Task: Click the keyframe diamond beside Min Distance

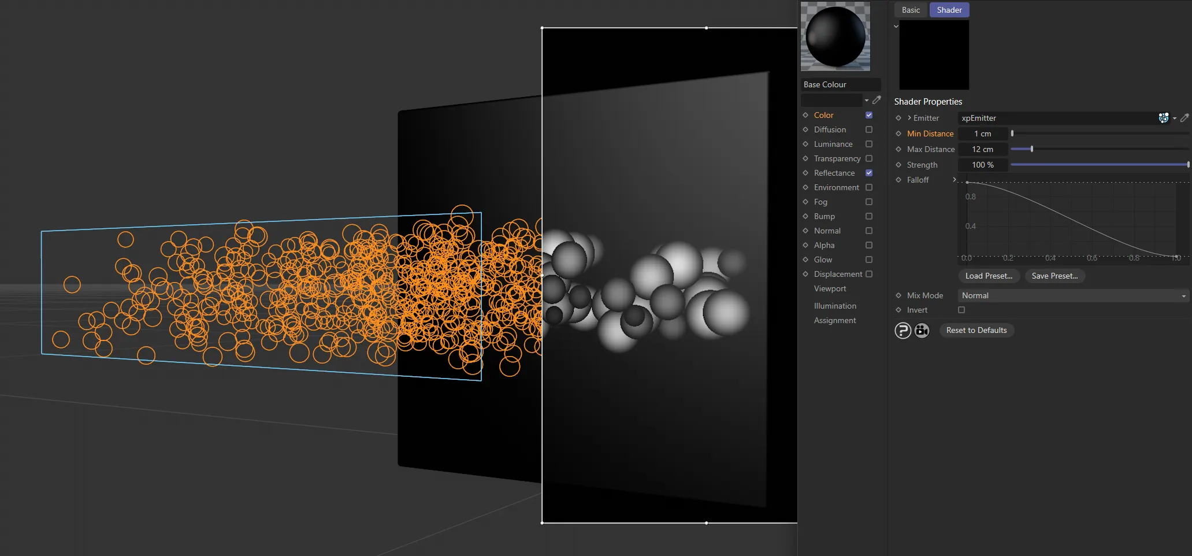Action: pos(898,134)
